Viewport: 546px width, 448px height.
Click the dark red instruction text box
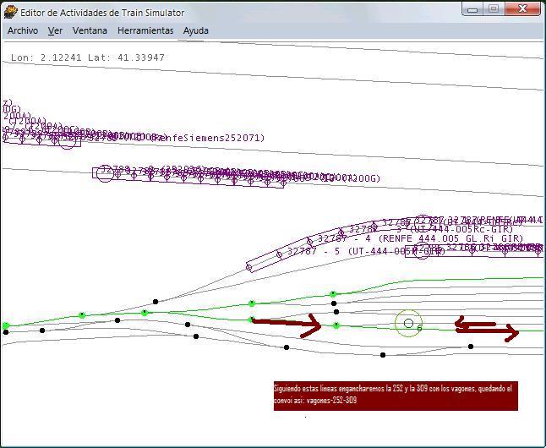point(395,396)
